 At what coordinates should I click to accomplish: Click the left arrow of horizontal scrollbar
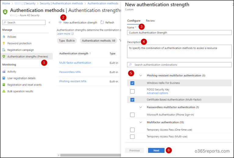(58, 155)
